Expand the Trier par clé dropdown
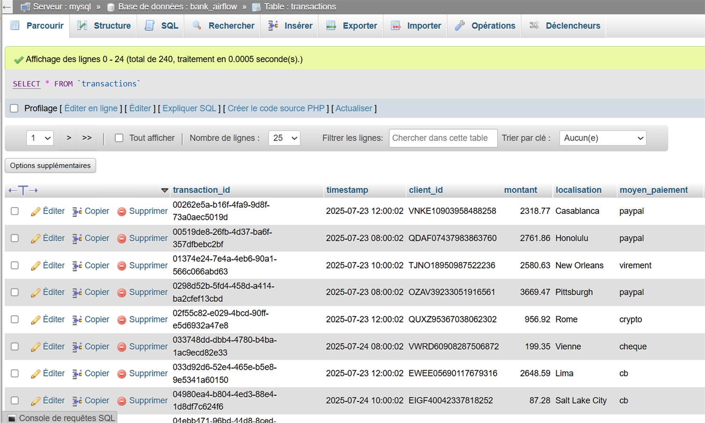This screenshot has height=423, width=705. [603, 138]
